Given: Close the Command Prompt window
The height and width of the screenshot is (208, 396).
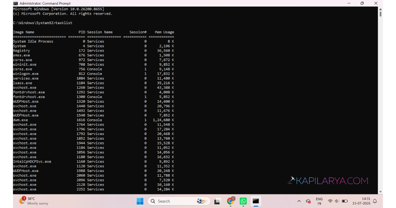Looking at the screenshot, I should click(376, 3).
